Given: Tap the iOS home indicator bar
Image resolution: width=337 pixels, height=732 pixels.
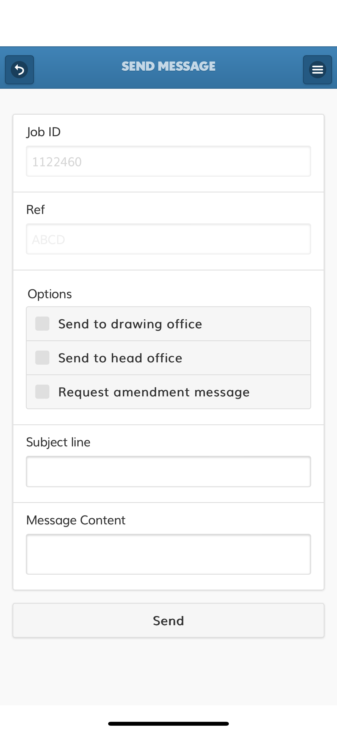Looking at the screenshot, I should [x=168, y=723].
